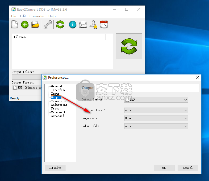This screenshot has width=209, height=181.
Task: Click the Easy2Convert title bar app icon
Action: (x=14, y=10)
